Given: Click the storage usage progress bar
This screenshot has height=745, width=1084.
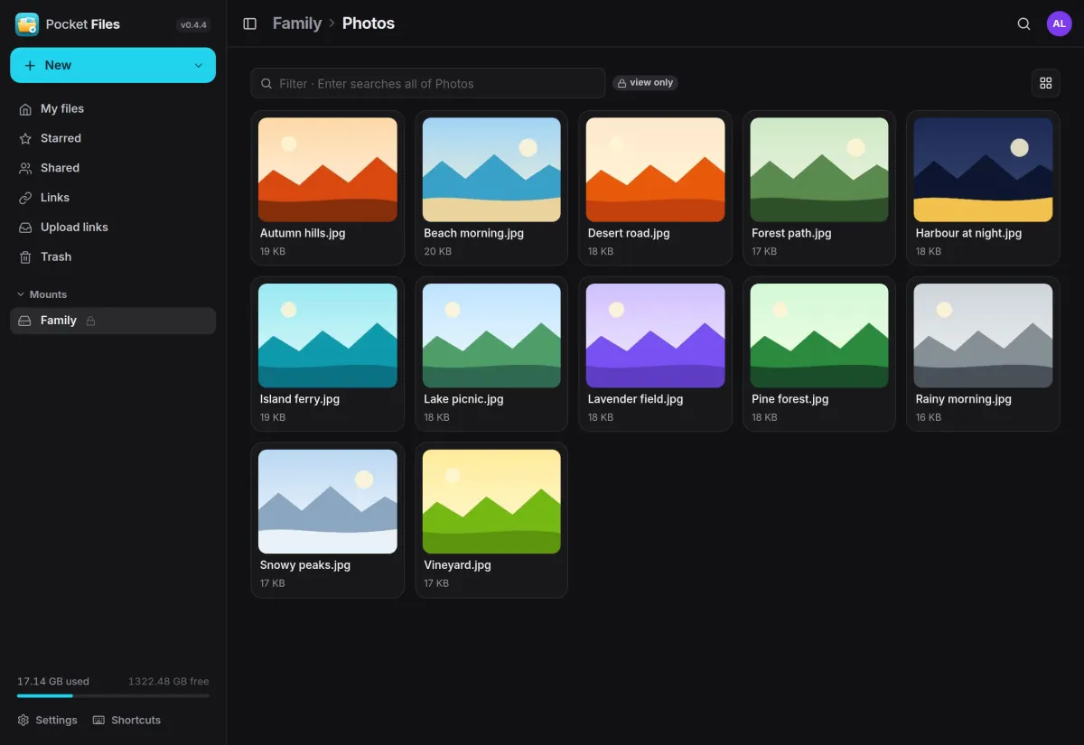Looking at the screenshot, I should pos(113,695).
